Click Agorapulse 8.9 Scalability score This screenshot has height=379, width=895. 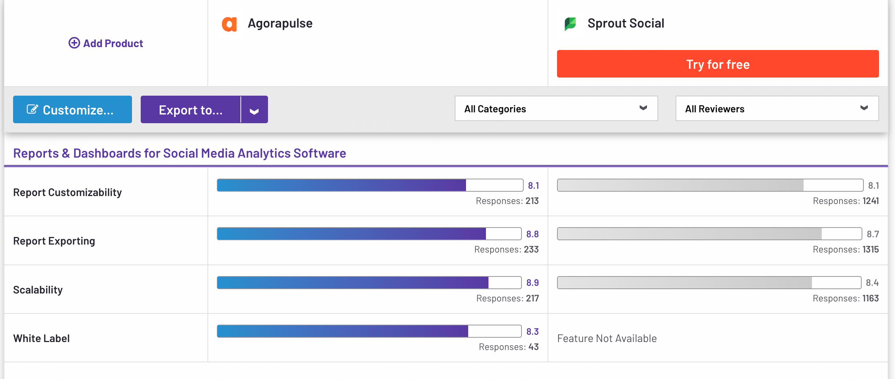click(532, 283)
